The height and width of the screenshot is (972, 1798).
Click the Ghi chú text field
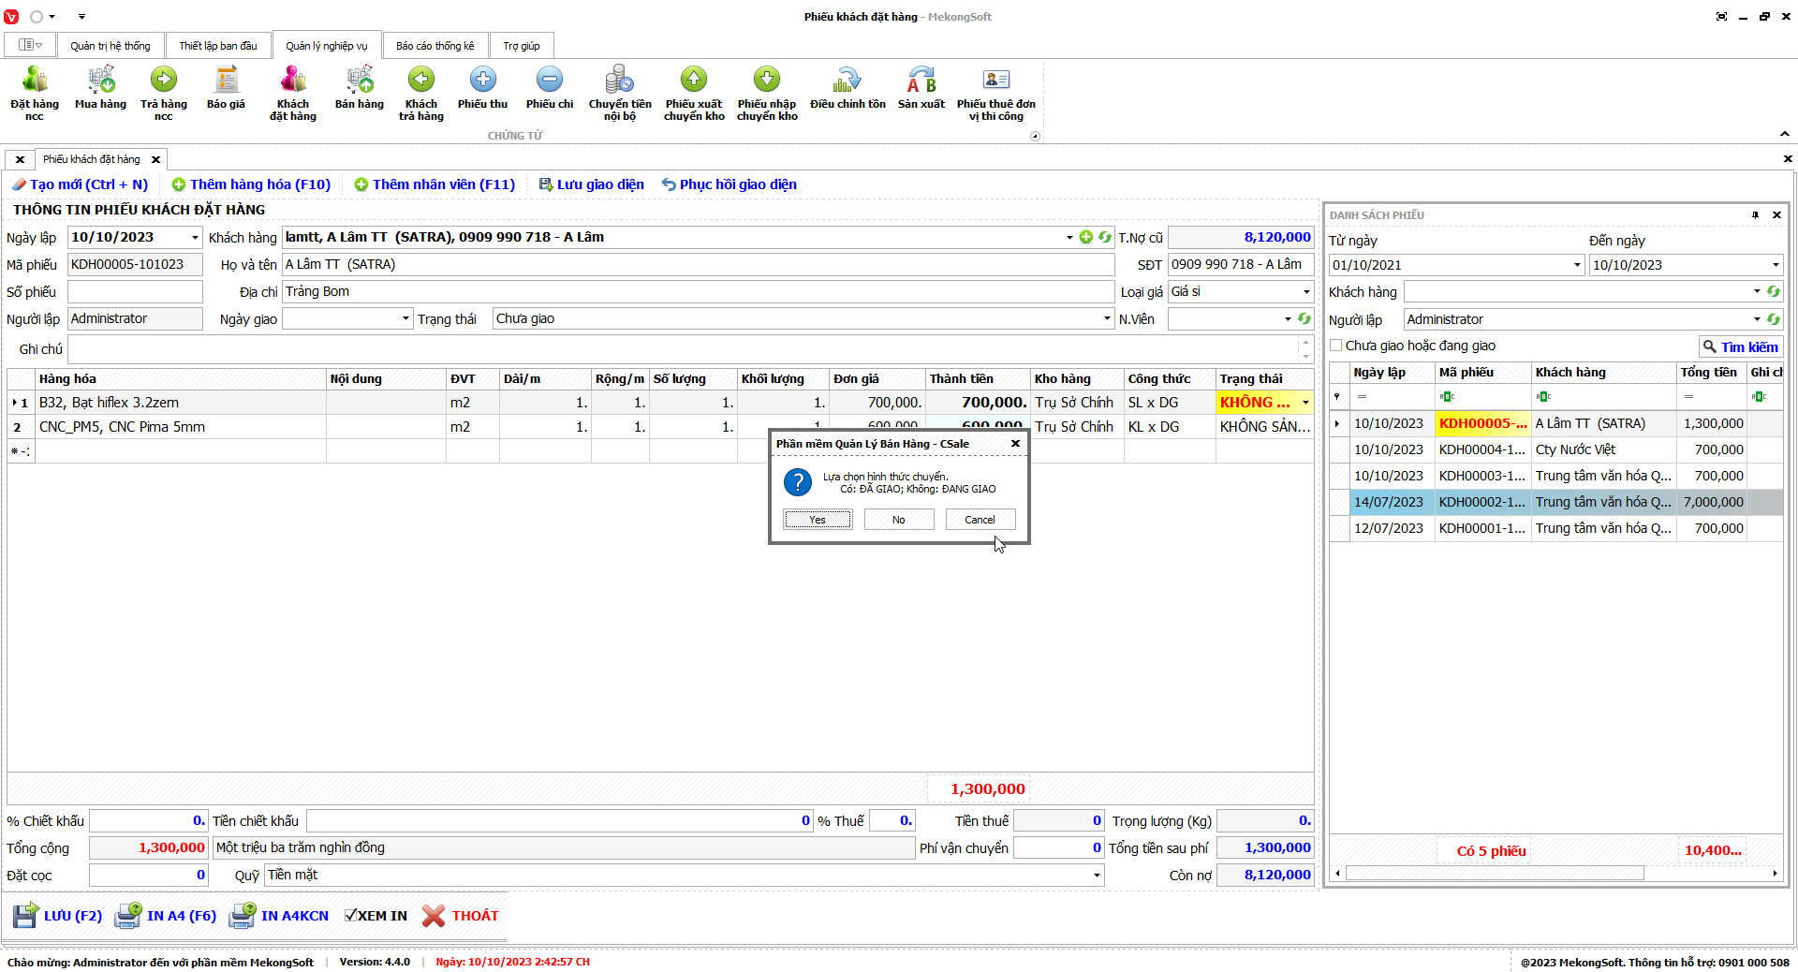tap(684, 349)
